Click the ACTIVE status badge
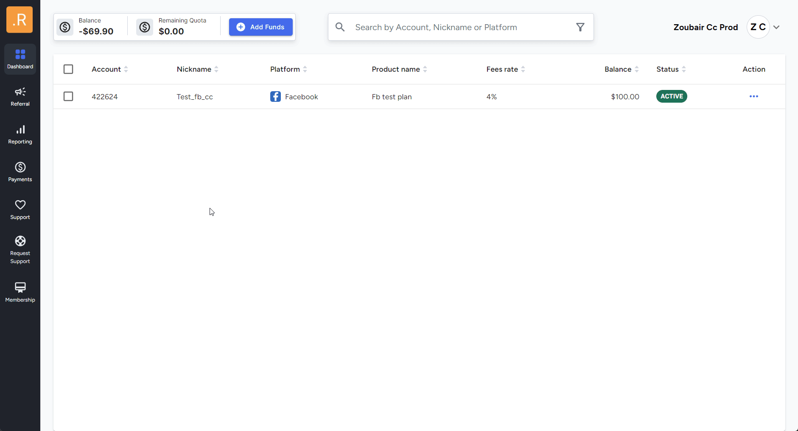798x431 pixels. point(671,96)
